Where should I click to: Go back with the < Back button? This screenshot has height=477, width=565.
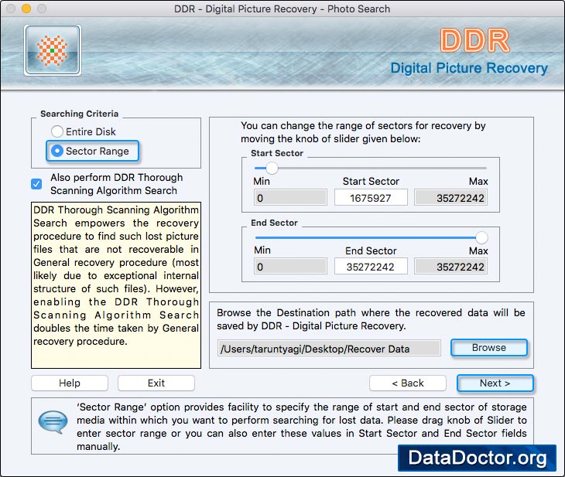(x=408, y=383)
